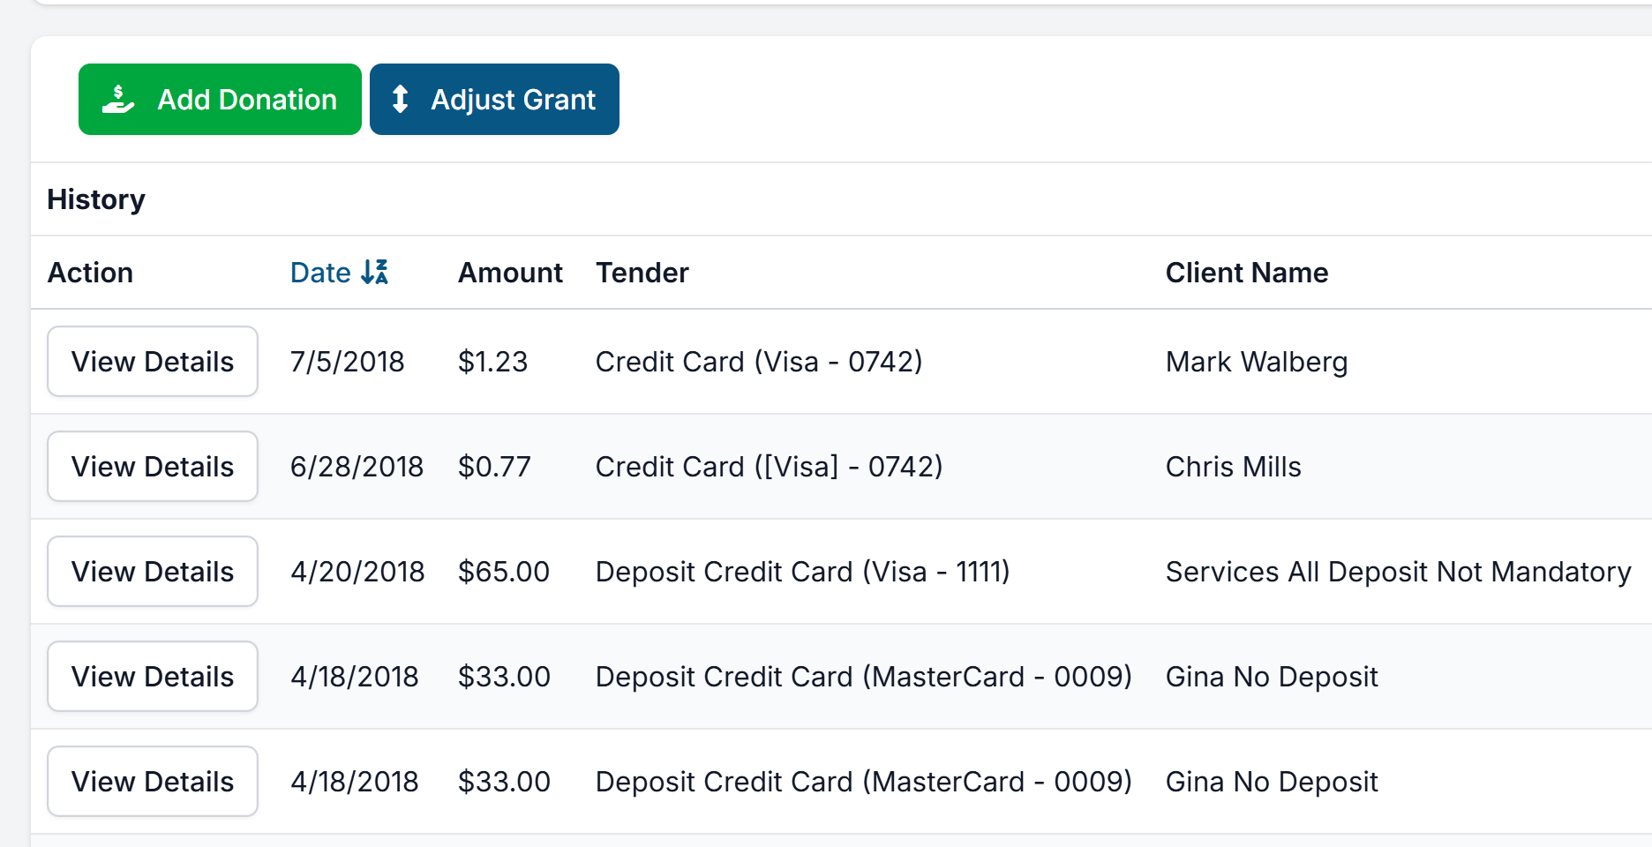Click the Date column header link
1652x847 pixels.
coord(319,273)
